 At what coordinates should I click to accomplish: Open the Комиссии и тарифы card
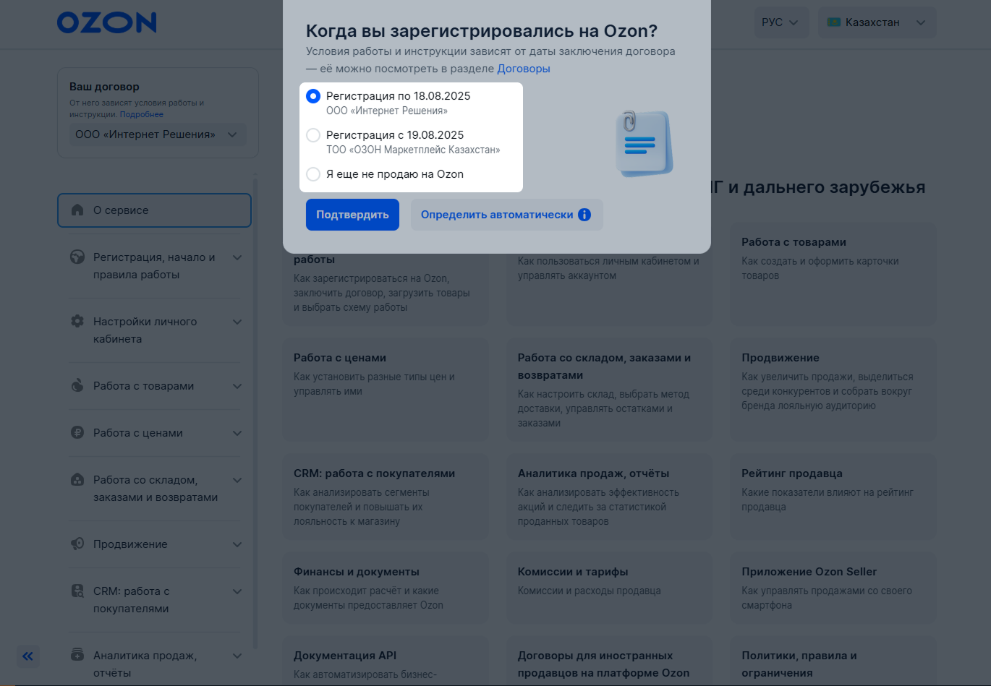click(x=609, y=588)
